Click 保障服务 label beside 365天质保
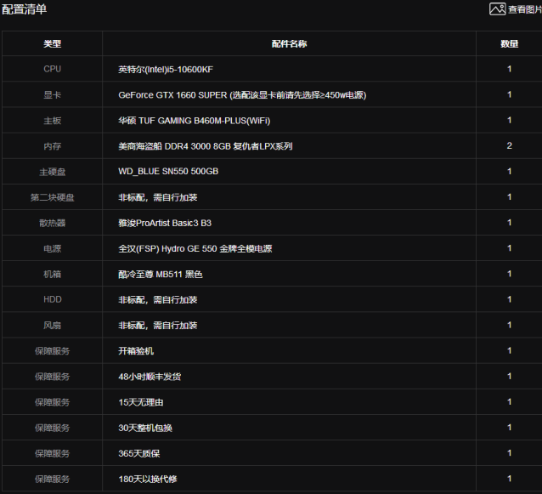The image size is (542, 494). tap(52, 453)
